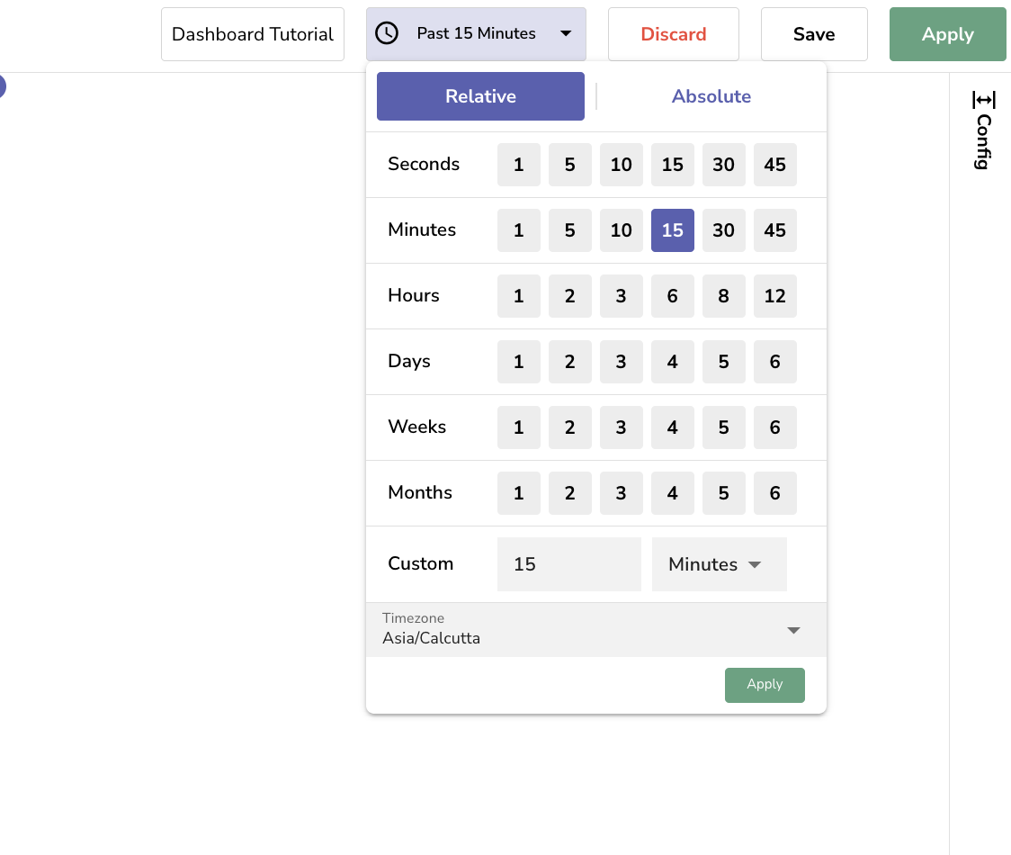
Task: Click the clock icon on the time picker
Action: pyautogui.click(x=387, y=33)
